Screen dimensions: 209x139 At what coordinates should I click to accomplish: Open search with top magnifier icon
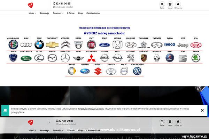(x=162, y=4)
